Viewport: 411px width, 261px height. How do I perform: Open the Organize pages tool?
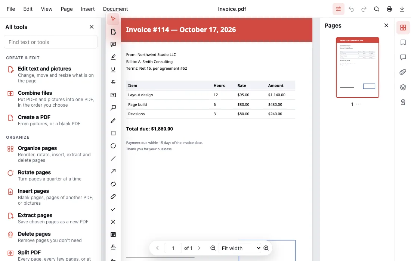50,154
